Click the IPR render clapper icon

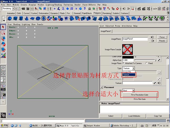point(144,9)
